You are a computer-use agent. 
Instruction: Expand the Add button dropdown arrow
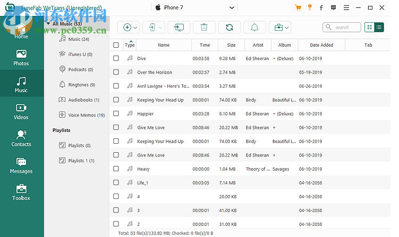pos(135,28)
